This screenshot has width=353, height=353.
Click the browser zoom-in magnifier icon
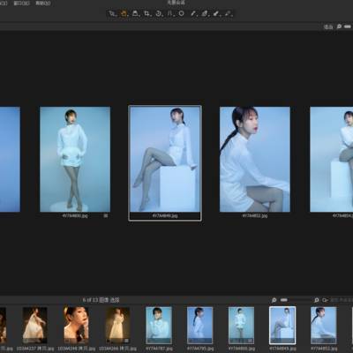click(x=317, y=300)
